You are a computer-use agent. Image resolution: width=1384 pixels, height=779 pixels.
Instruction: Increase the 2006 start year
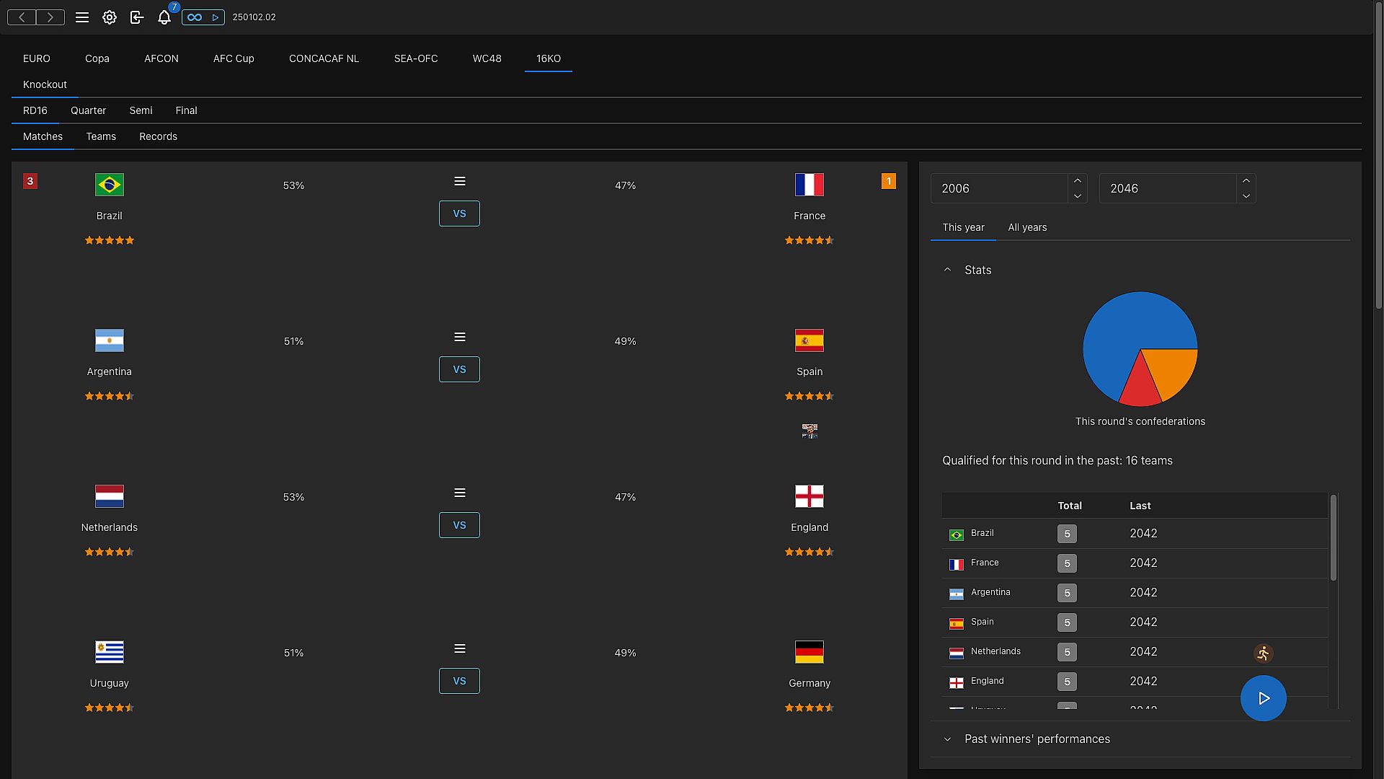coord(1078,181)
